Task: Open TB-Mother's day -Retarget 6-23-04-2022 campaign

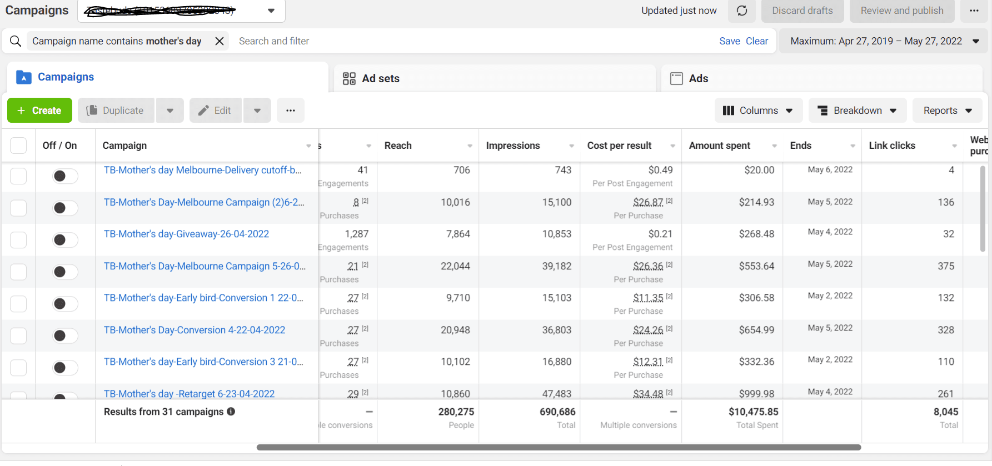Action: 189,393
